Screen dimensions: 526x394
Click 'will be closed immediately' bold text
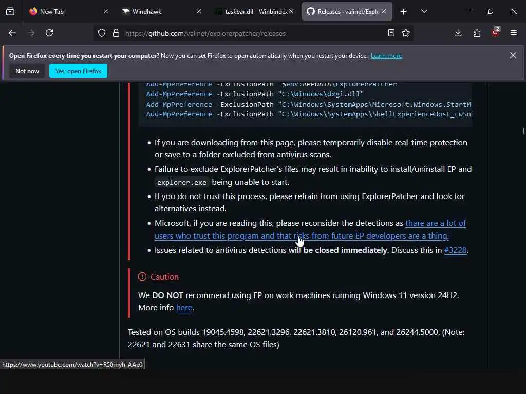(x=338, y=250)
